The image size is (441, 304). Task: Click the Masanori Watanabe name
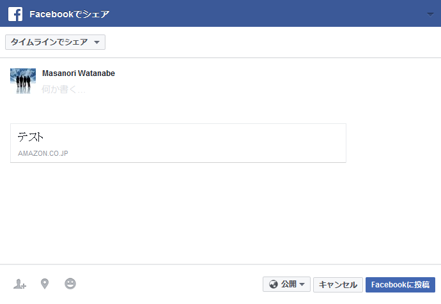tap(79, 73)
